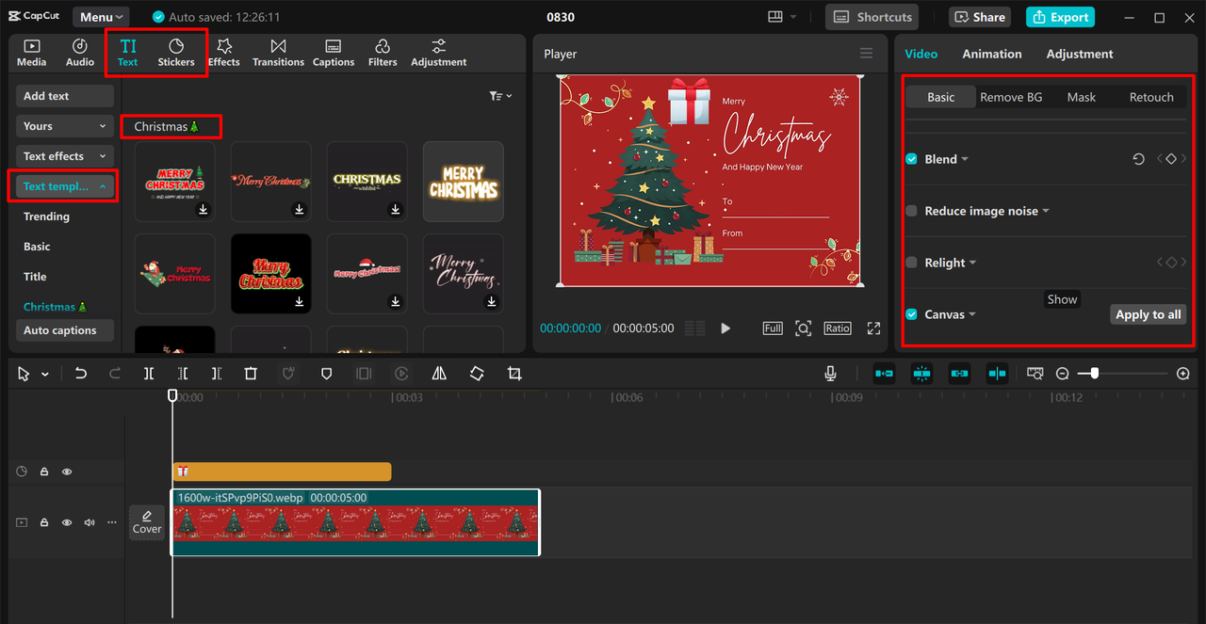Open the layout dropdown in title bar
The width and height of the screenshot is (1206, 624).
782,17
